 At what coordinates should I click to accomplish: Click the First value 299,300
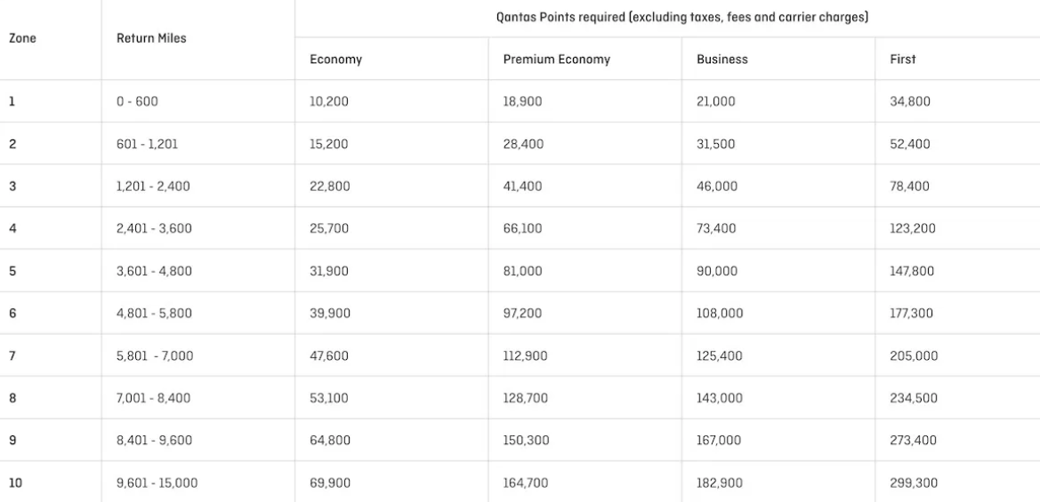(913, 483)
